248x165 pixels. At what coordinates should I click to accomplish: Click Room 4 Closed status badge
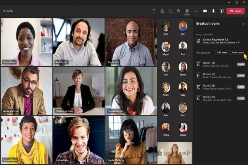[241, 98]
